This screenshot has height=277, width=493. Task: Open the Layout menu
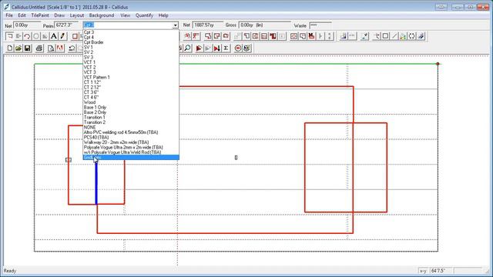click(x=77, y=15)
